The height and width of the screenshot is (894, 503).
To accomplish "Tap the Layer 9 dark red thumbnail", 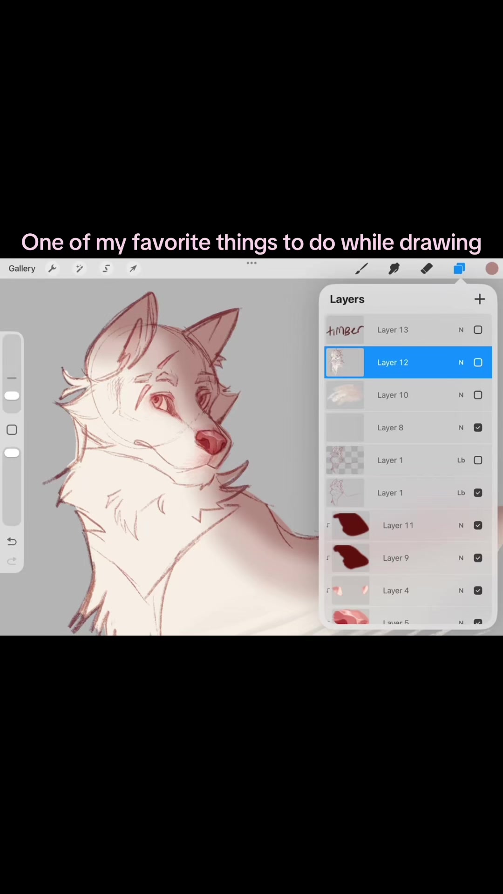I will coord(350,558).
